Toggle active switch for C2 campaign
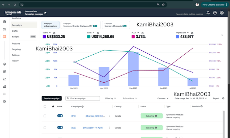Screen dimensions: 230x138 pos(60,128)
